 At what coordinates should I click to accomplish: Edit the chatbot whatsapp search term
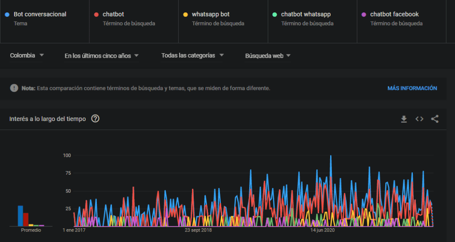[x=306, y=14]
